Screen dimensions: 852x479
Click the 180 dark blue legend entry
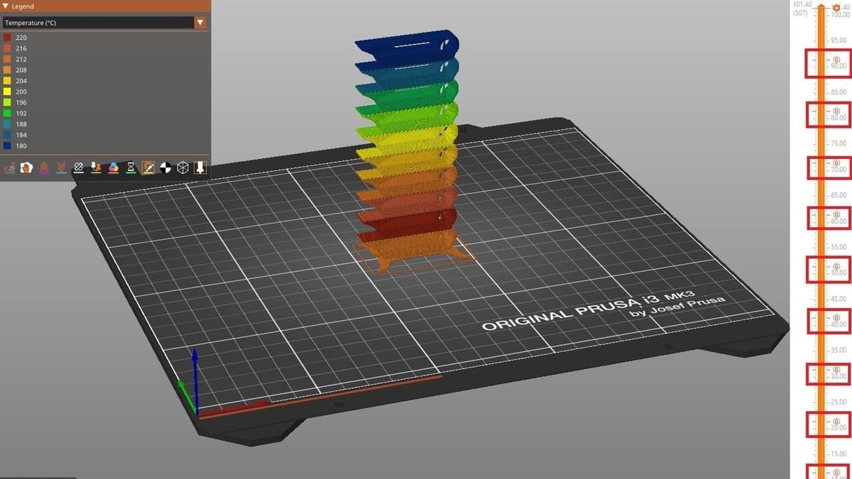click(21, 145)
